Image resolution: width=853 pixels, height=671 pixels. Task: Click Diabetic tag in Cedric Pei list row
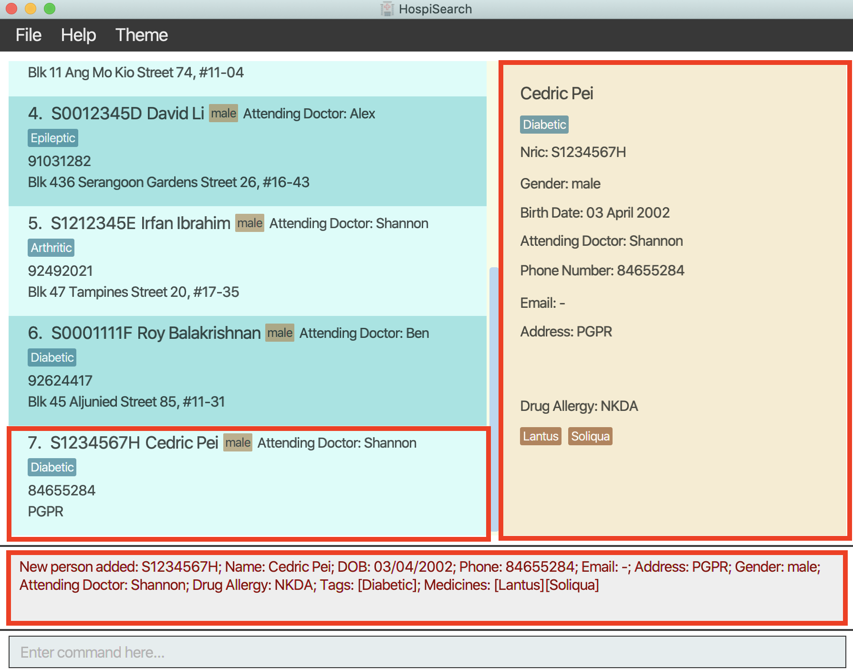[x=52, y=467]
